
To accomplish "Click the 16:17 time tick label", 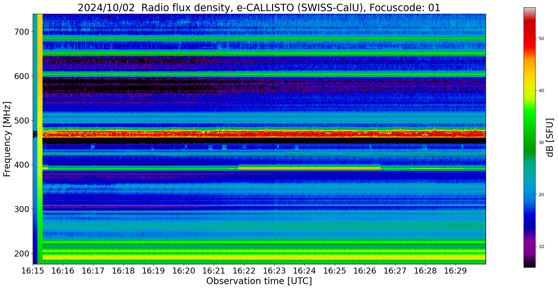I will coord(93,271).
